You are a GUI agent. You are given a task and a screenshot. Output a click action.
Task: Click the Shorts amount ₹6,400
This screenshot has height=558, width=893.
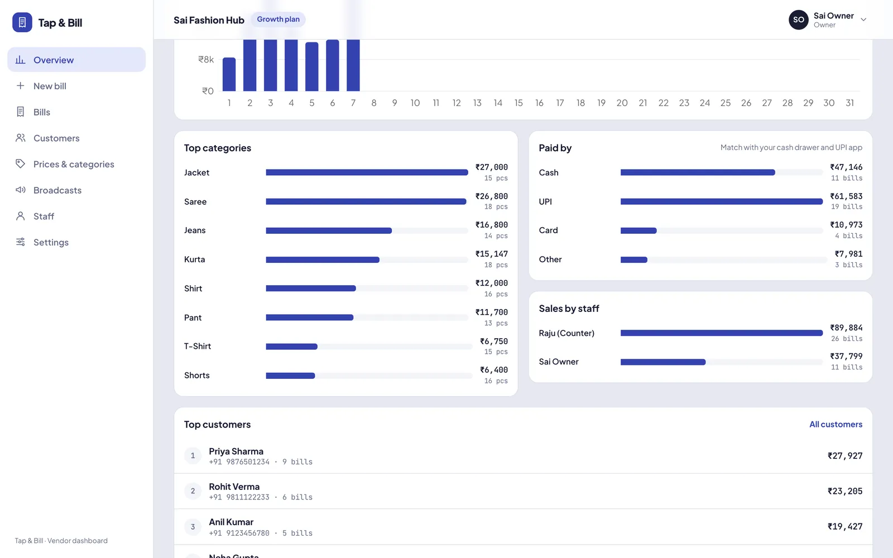[x=494, y=370]
